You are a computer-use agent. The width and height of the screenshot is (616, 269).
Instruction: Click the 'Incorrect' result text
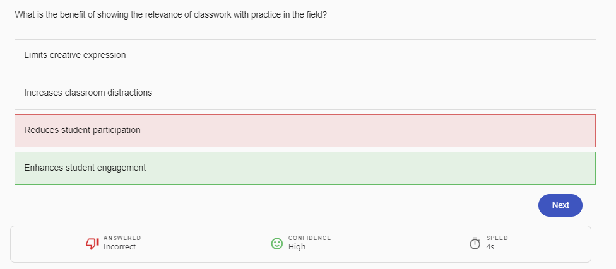tap(120, 247)
